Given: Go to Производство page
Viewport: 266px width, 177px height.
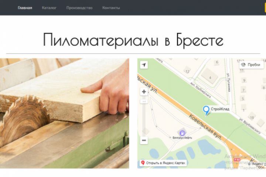Looking at the screenshot, I should tap(79, 8).
